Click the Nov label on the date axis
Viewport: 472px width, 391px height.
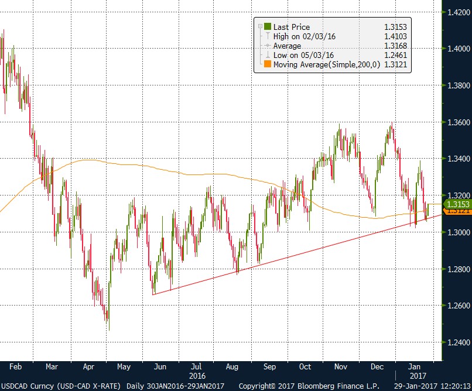tap(340, 366)
